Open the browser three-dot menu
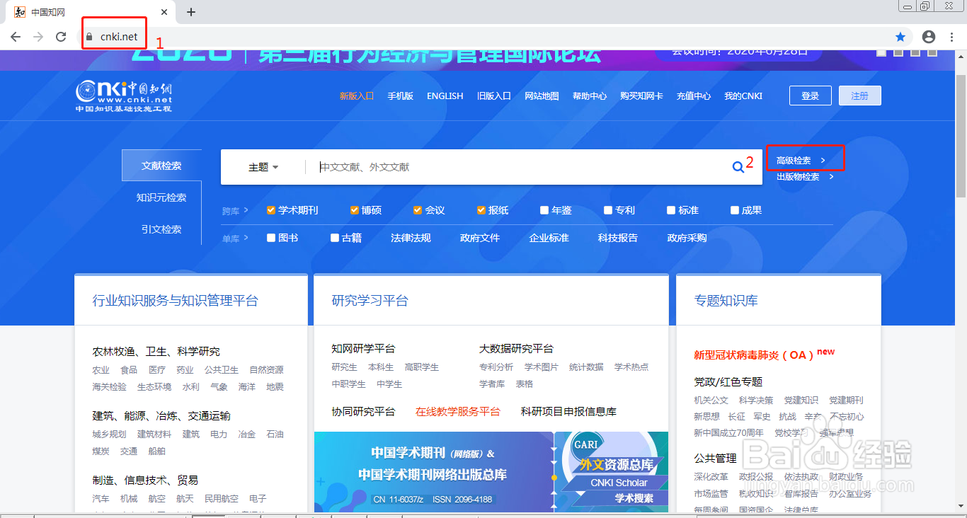967x518 pixels. tap(951, 36)
